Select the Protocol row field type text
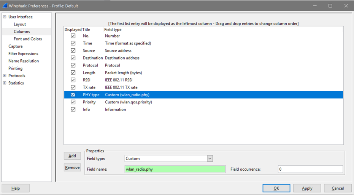This screenshot has height=195, width=354. [113, 65]
